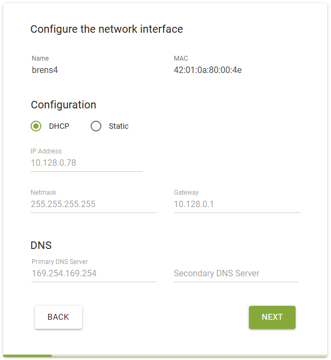This screenshot has width=331, height=360.
Task: Select the DHCP radio button
Action: [36, 127]
